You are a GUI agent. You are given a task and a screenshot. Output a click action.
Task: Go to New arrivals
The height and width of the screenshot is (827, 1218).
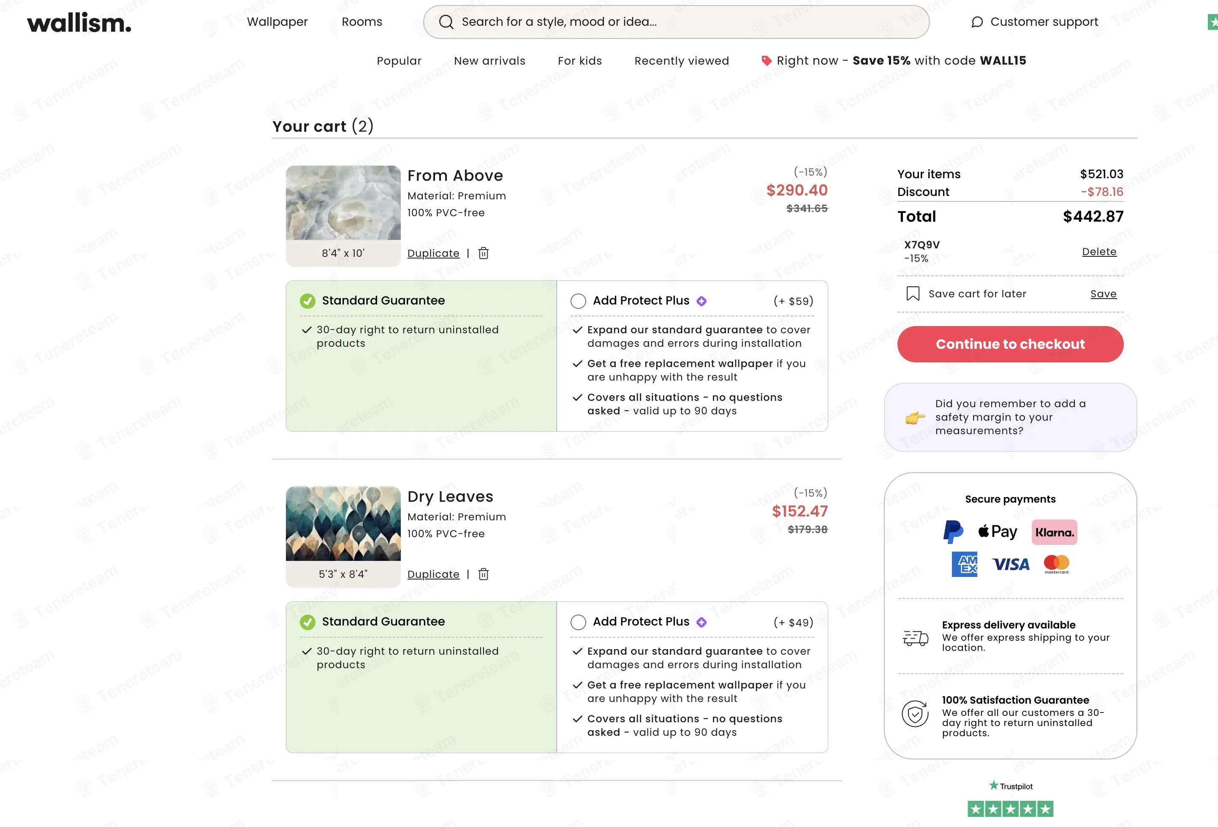point(489,61)
